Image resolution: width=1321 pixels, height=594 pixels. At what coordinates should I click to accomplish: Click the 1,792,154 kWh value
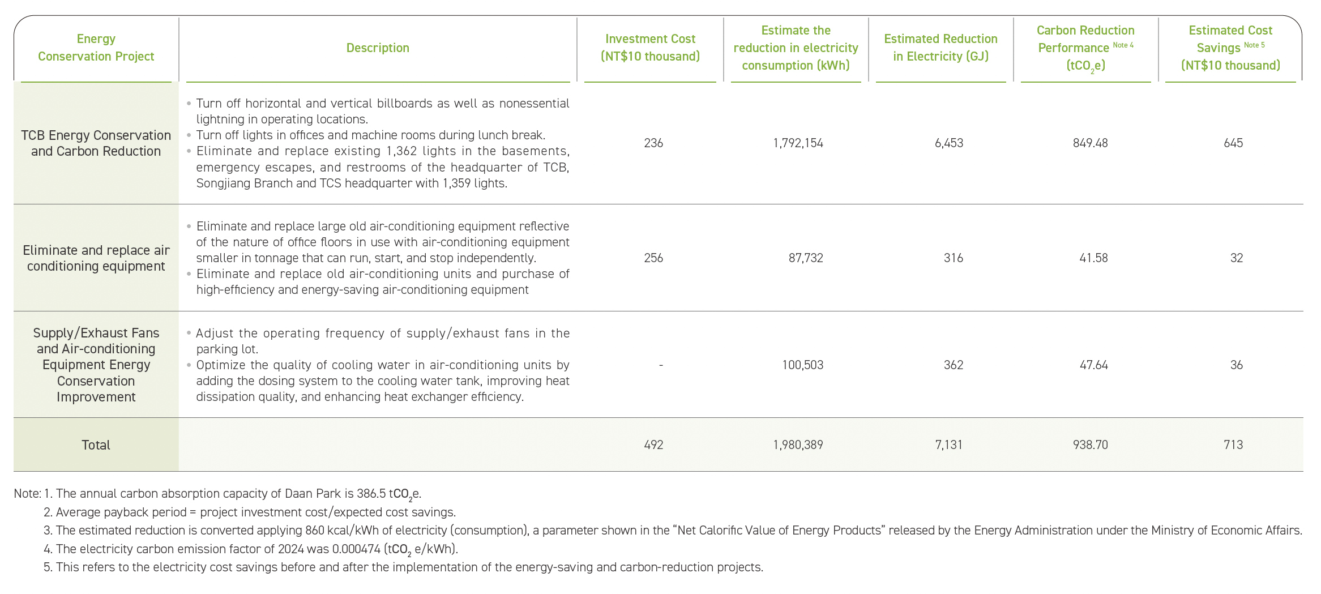[798, 143]
